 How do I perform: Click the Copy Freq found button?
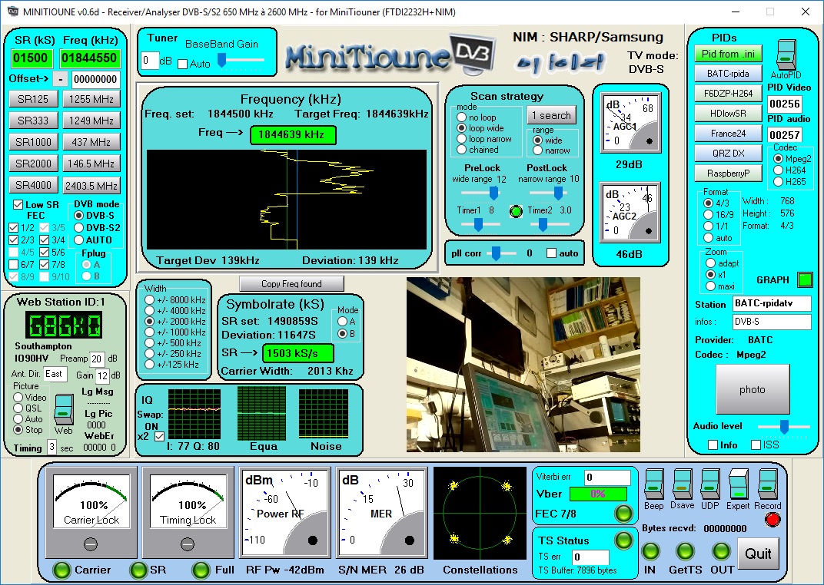coord(291,284)
